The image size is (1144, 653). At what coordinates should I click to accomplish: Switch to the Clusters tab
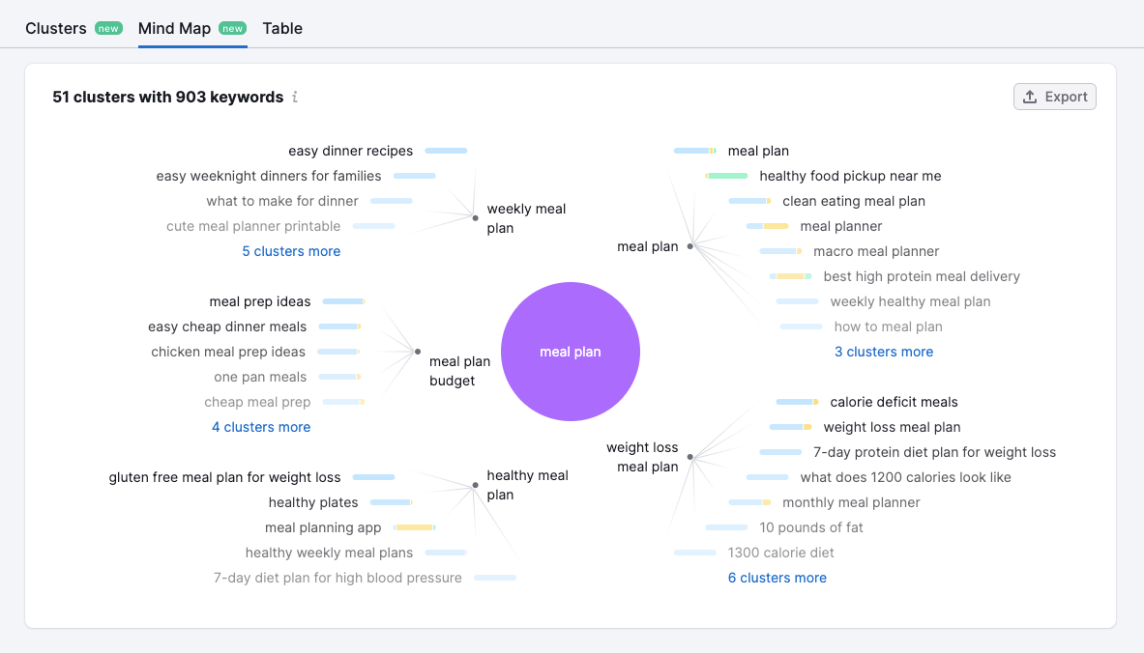tap(53, 28)
